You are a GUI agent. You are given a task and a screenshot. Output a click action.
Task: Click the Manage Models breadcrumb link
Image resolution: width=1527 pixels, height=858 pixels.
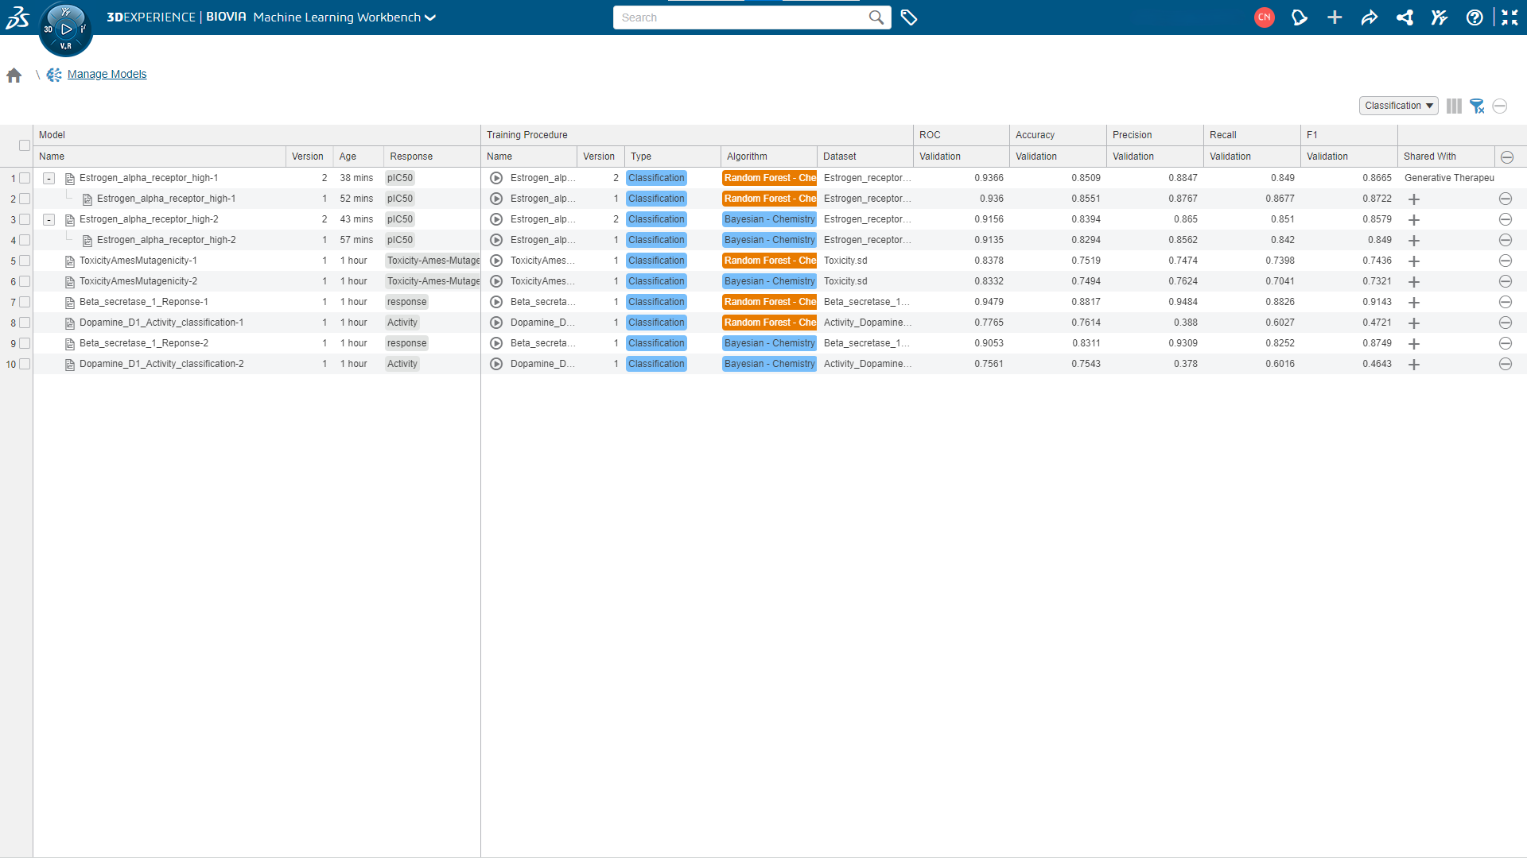[x=107, y=74]
